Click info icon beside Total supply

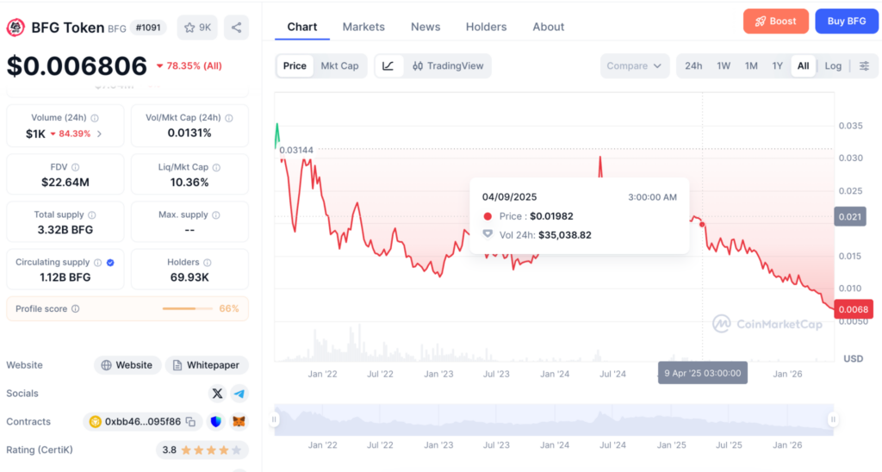91,215
